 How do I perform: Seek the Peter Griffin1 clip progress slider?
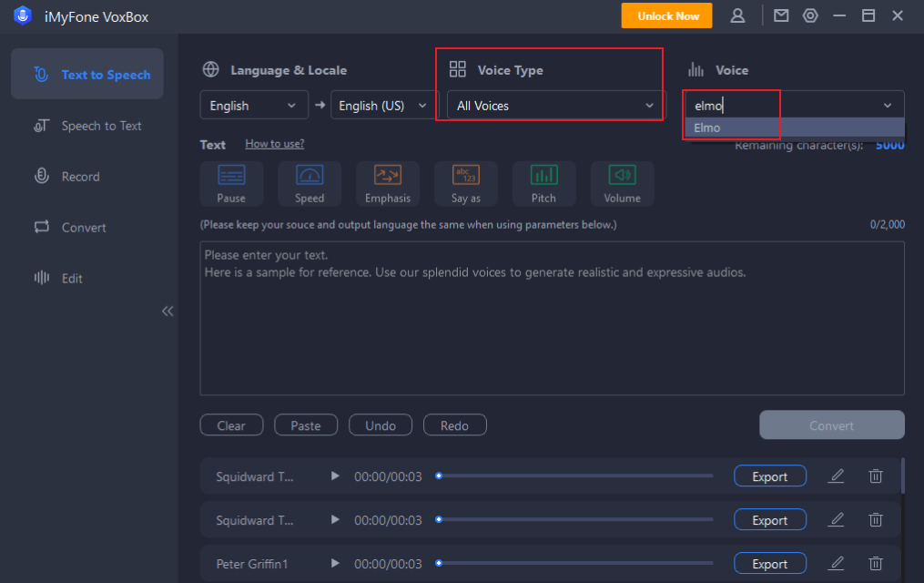click(574, 563)
